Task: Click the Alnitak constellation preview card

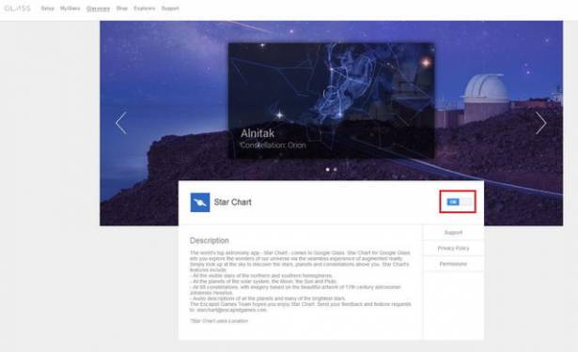Action: pyautogui.click(x=332, y=100)
